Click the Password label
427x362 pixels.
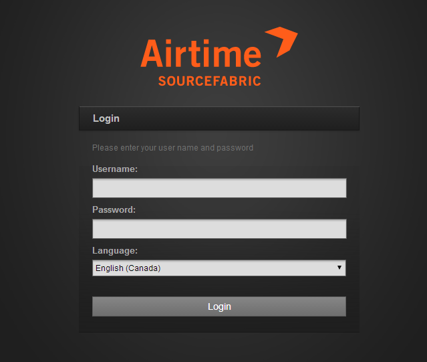coord(114,209)
